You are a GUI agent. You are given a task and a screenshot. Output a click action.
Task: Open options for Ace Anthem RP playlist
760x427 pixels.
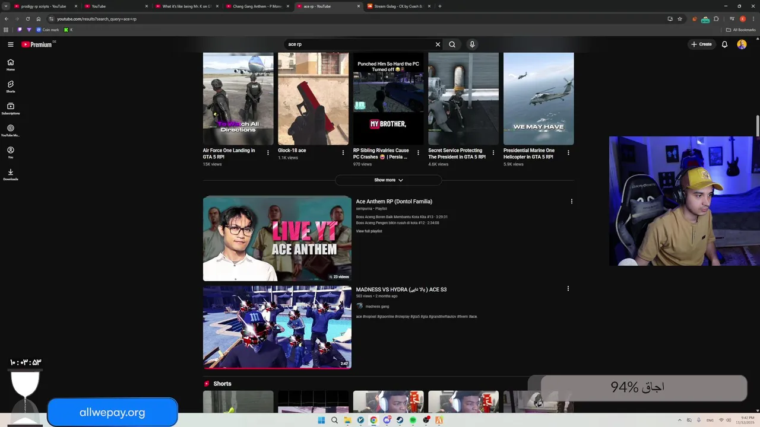click(572, 202)
